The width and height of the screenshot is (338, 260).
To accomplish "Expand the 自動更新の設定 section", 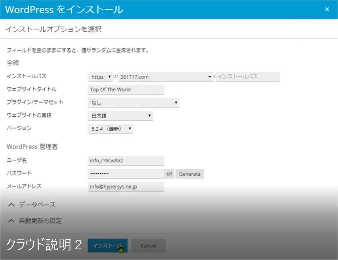I will click(x=35, y=221).
